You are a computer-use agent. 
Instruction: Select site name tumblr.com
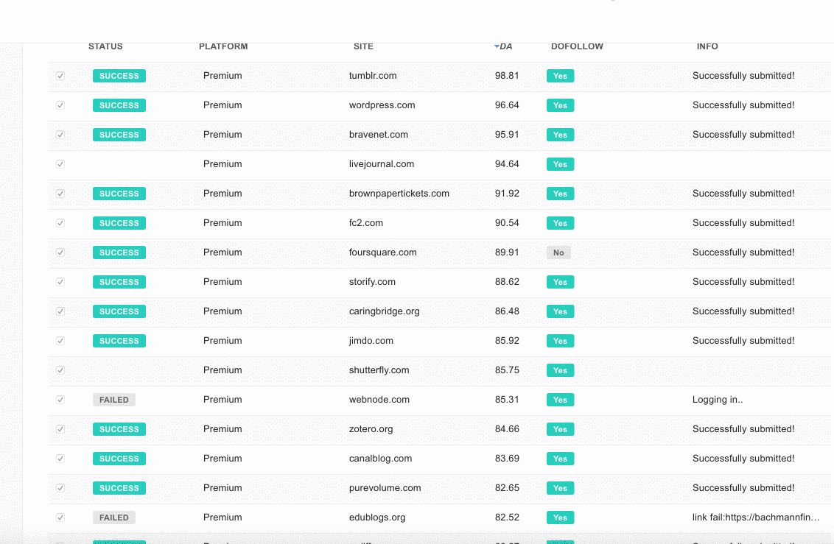point(373,75)
